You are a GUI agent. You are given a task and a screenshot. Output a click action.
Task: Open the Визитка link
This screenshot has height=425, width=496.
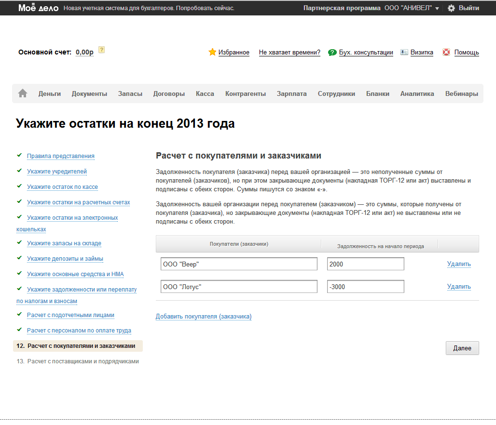point(422,53)
